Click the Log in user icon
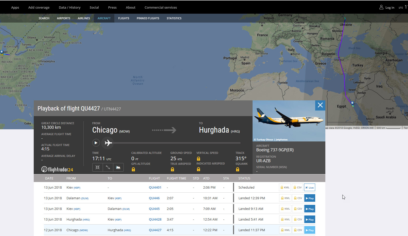This screenshot has height=236, width=408. pyautogui.click(x=381, y=7)
